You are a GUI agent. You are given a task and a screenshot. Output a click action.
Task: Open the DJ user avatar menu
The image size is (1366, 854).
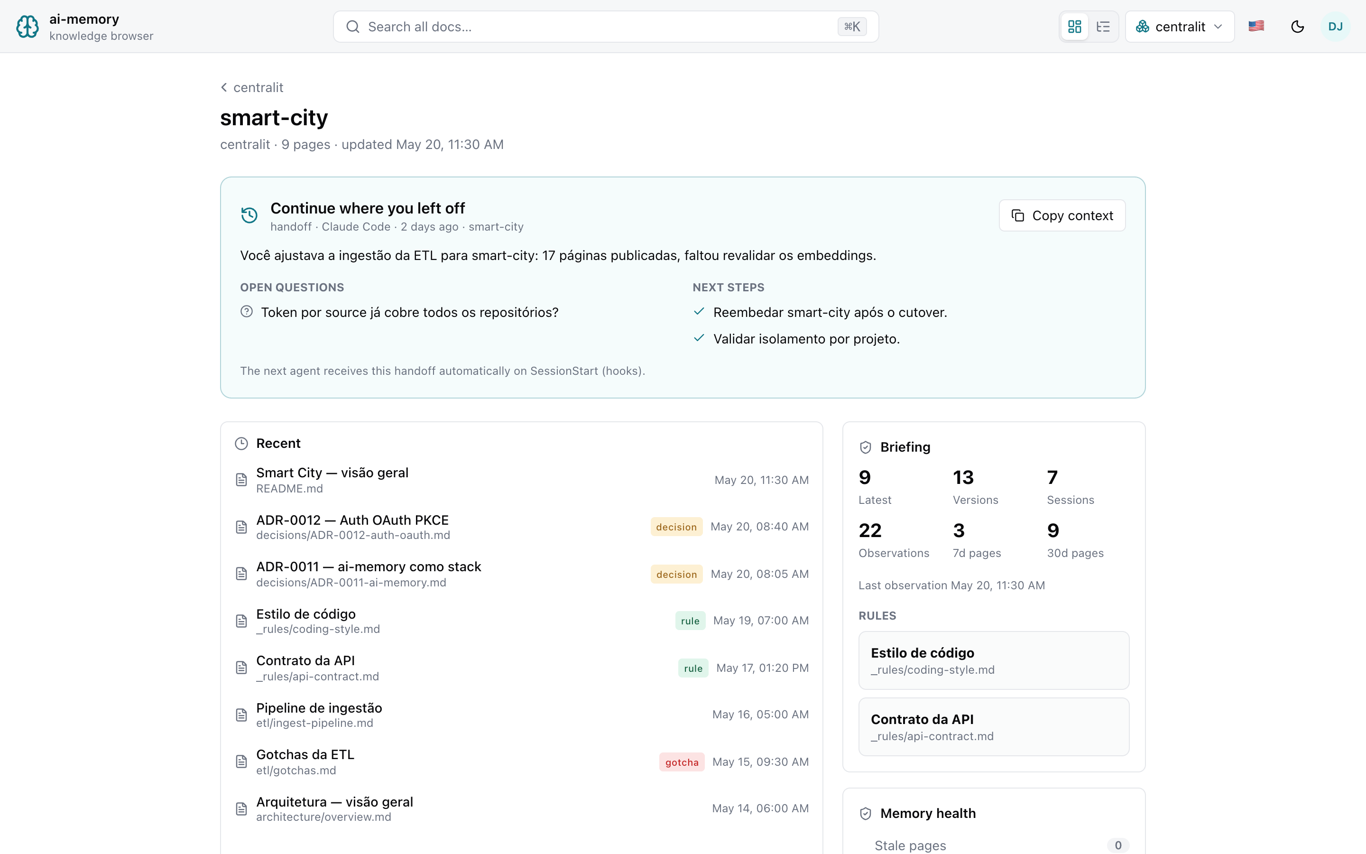coord(1335,27)
